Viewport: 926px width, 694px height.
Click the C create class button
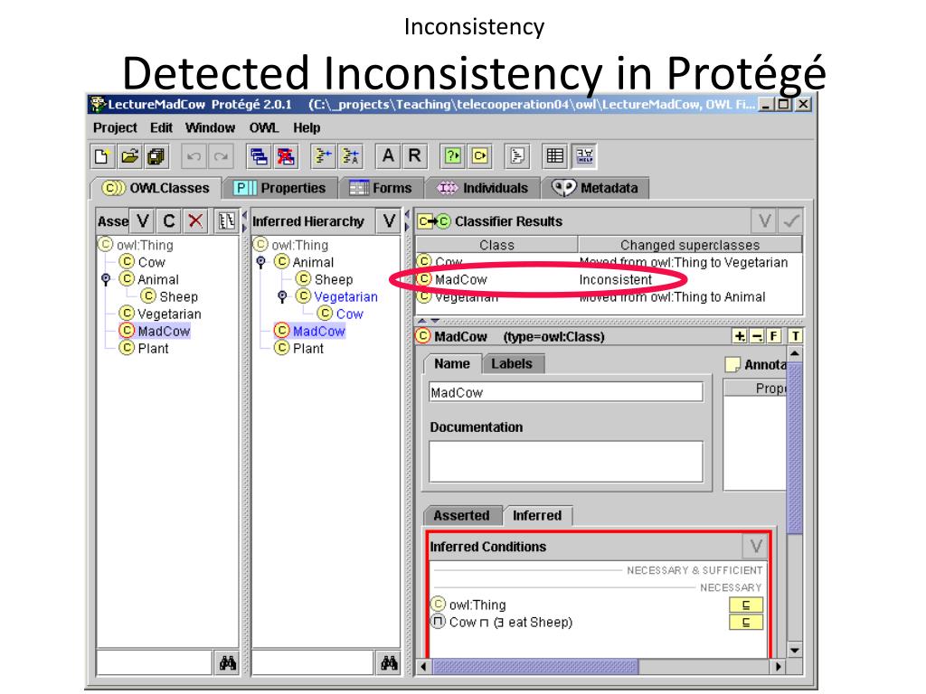(x=169, y=221)
